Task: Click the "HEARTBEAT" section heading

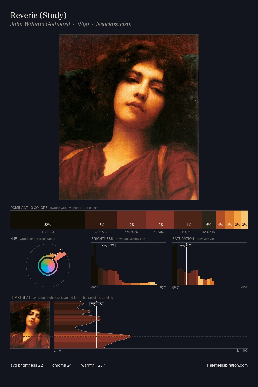Action: click(20, 297)
